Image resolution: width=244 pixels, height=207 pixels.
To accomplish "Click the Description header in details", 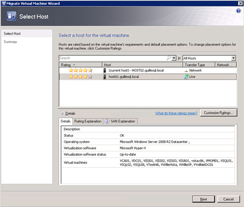I will (x=72, y=129).
